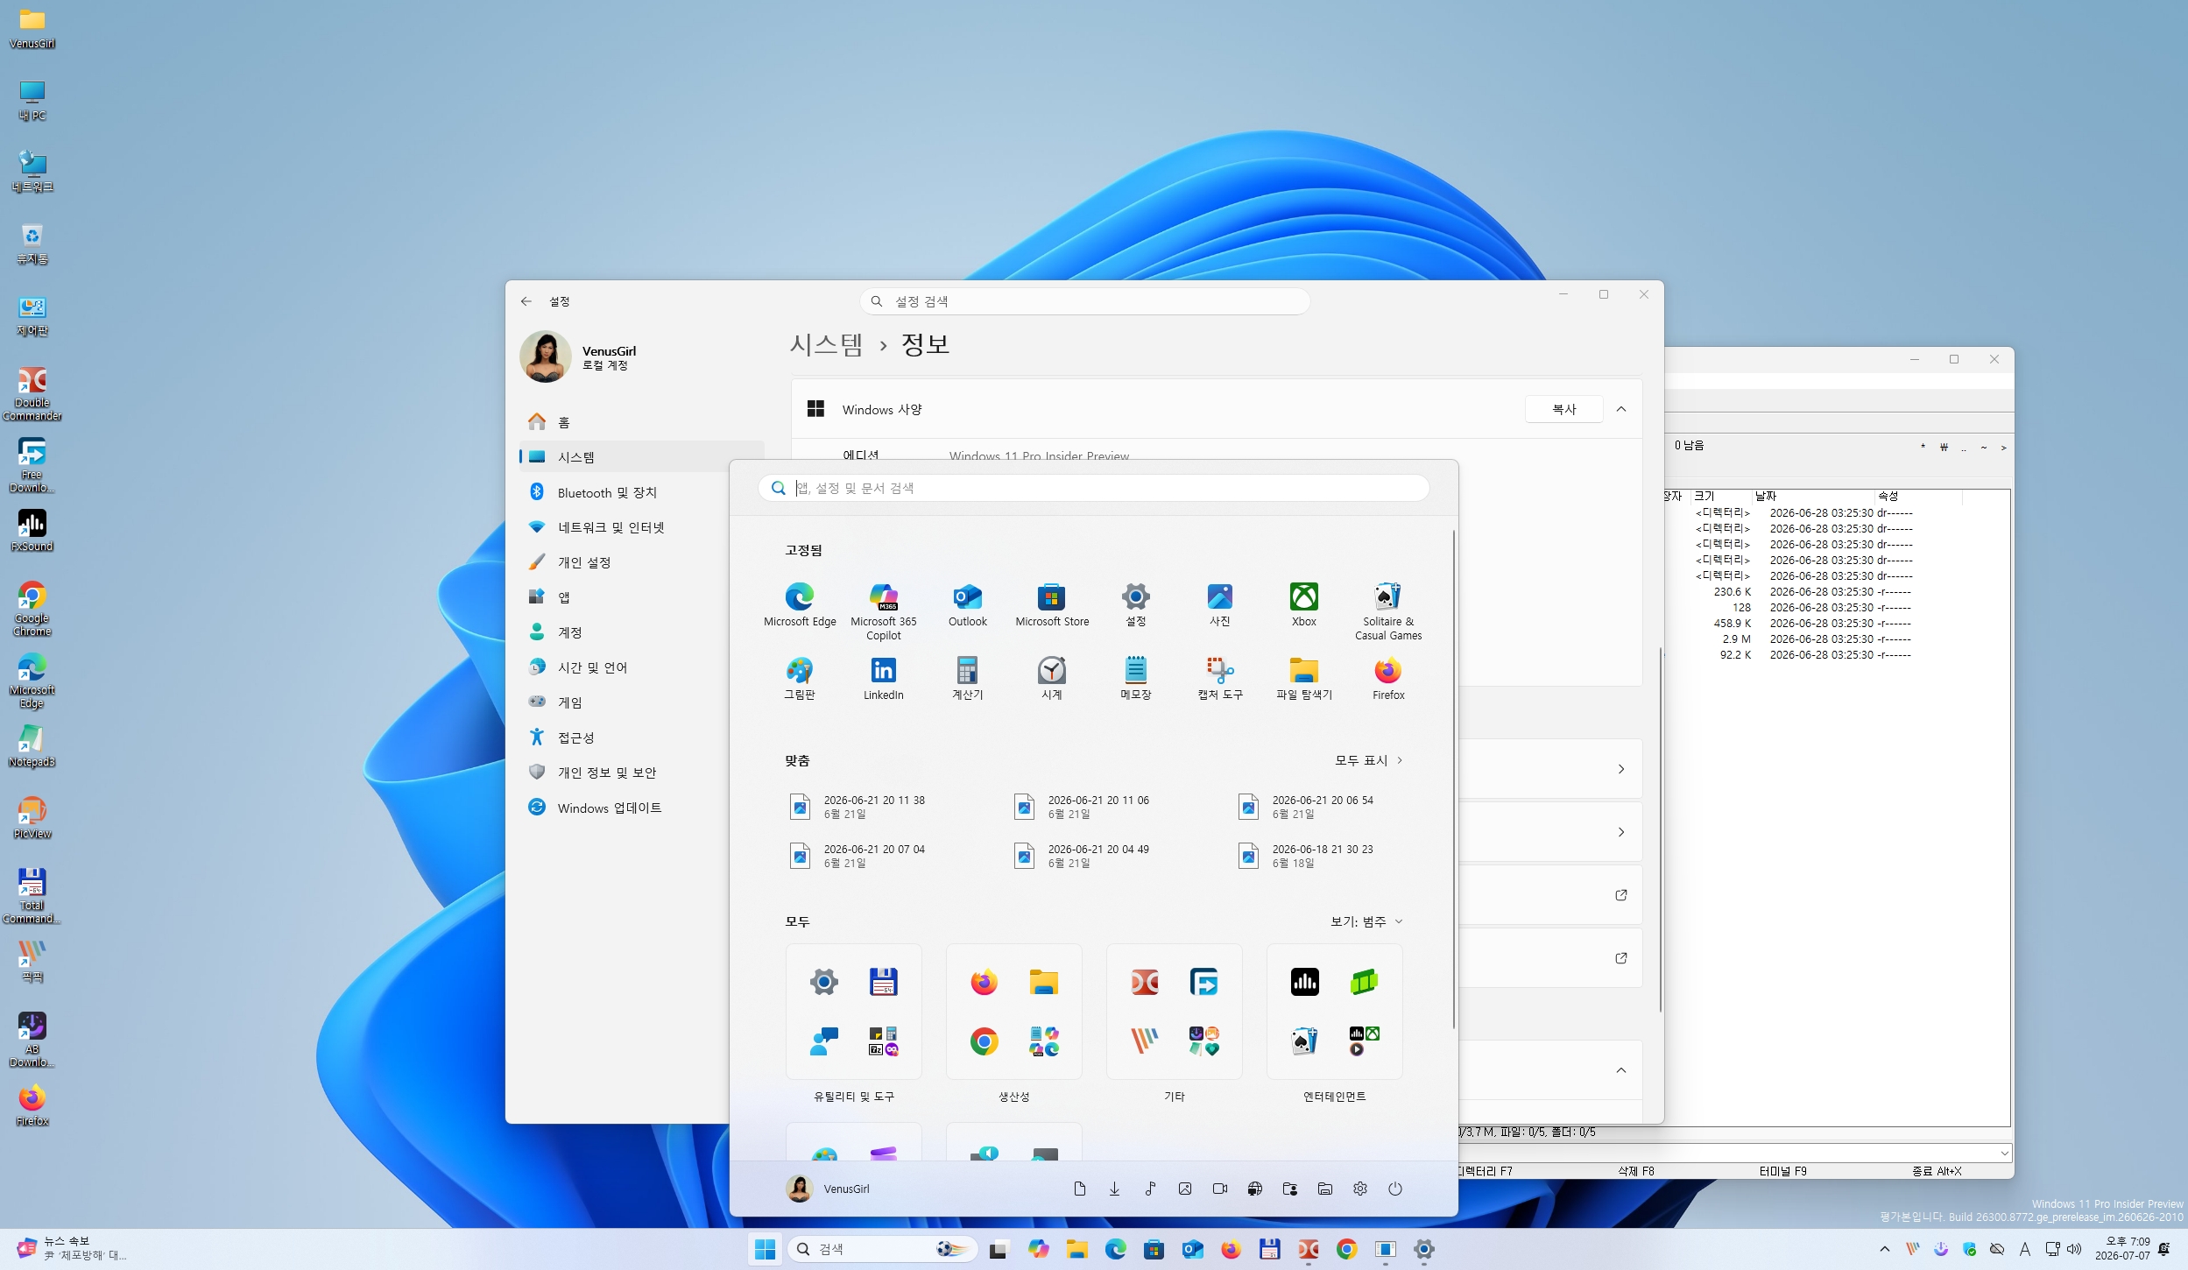
Task: Open the personal folder icon in Start footer
Action: (1290, 1189)
